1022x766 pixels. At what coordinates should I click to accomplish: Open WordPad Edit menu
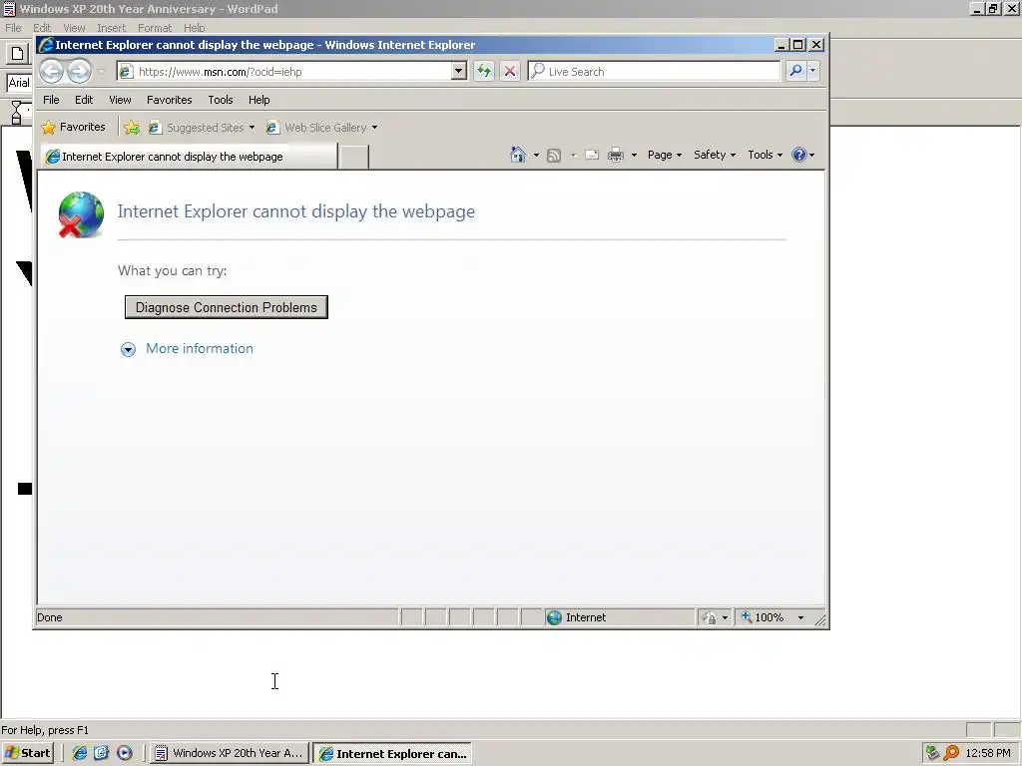click(42, 28)
